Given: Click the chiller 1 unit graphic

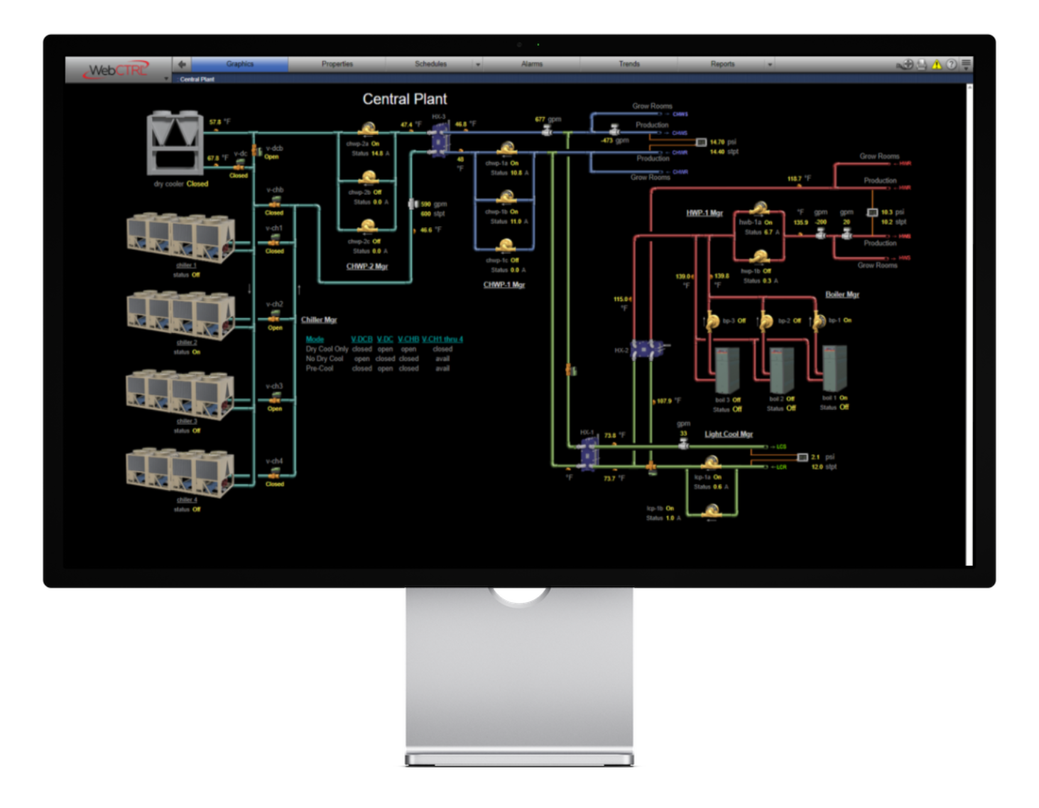Looking at the screenshot, I should coord(180,236).
